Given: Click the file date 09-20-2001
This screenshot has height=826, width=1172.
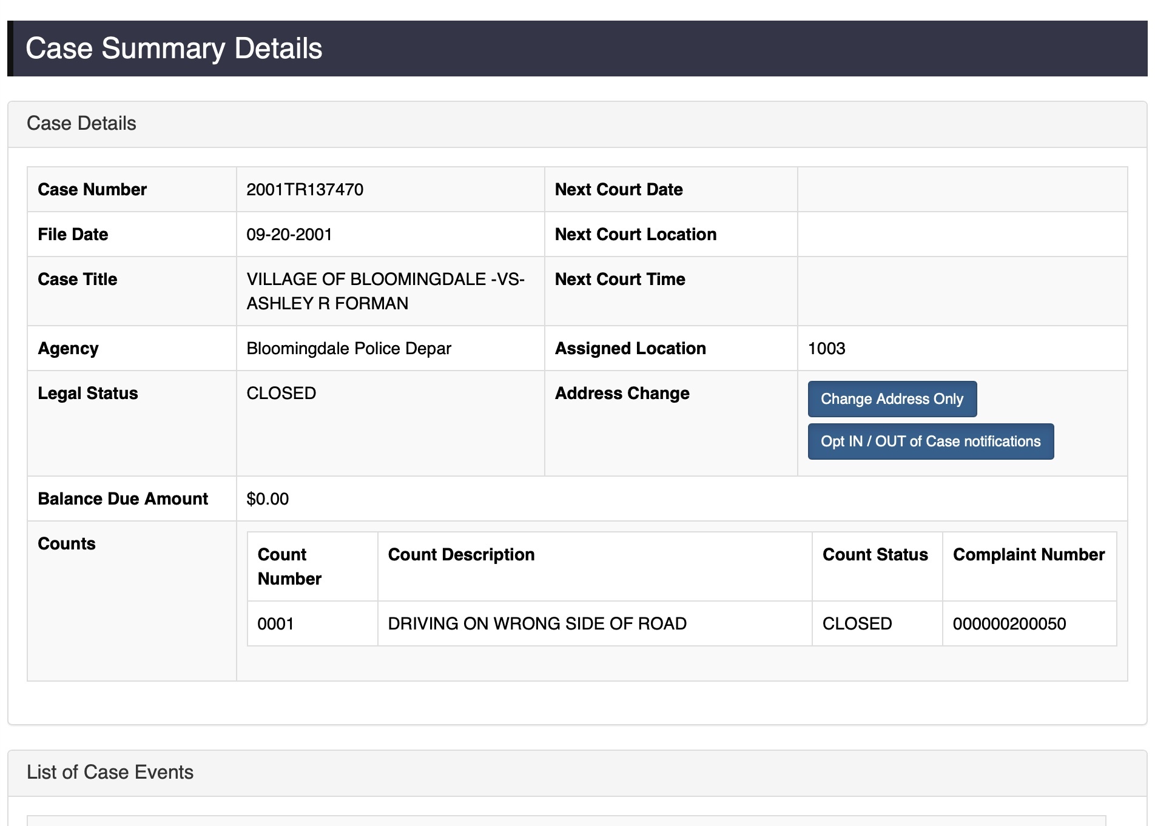Looking at the screenshot, I should click(289, 235).
